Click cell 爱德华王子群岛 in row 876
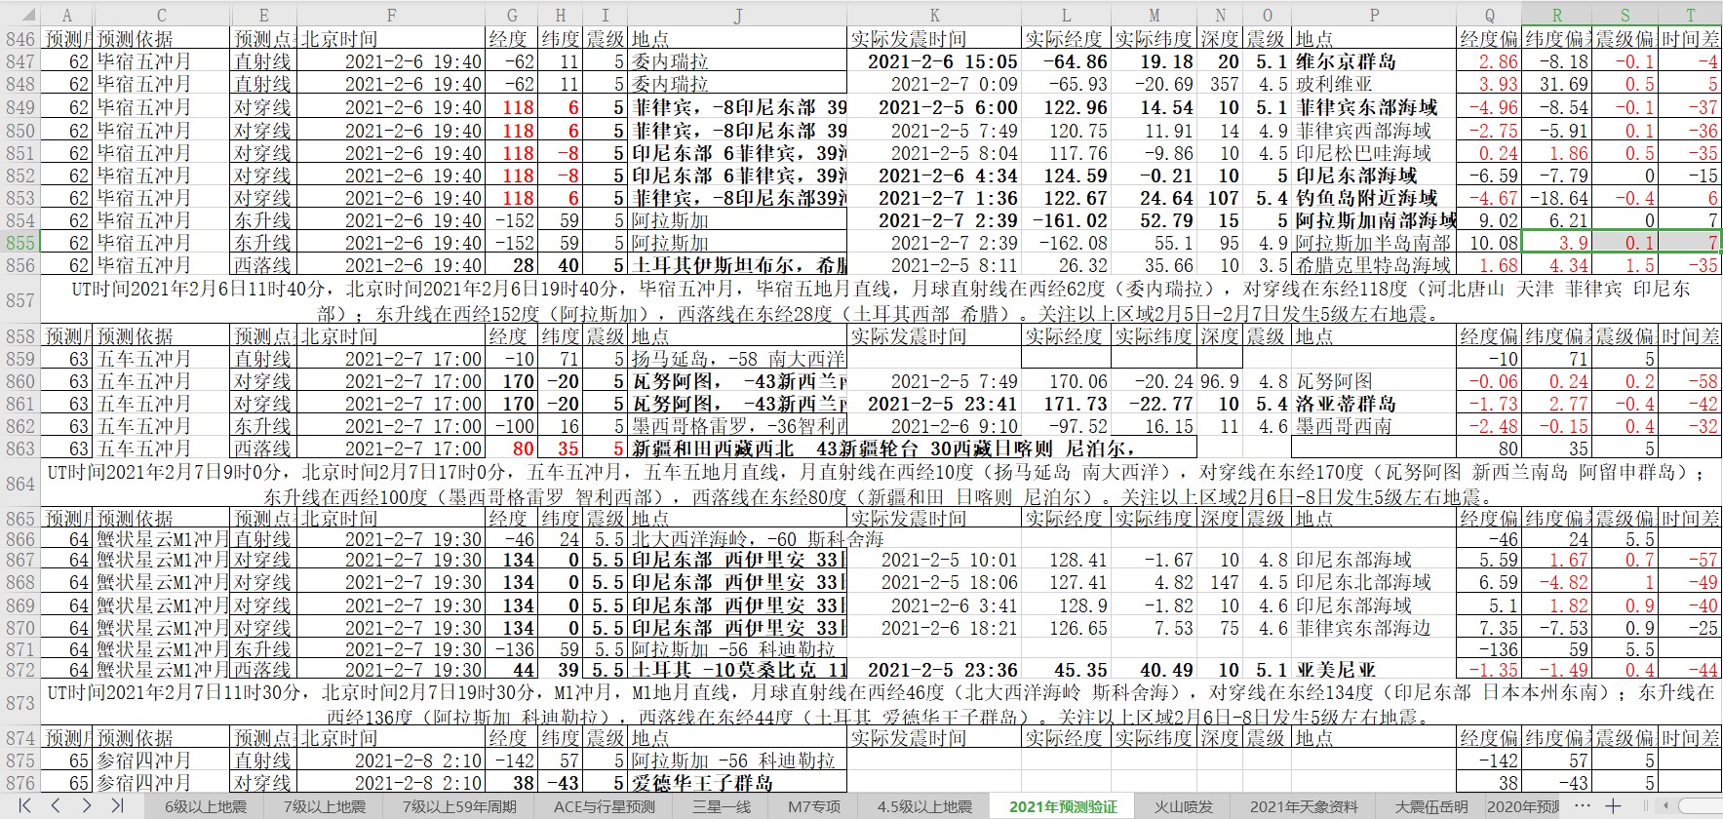 (x=738, y=783)
